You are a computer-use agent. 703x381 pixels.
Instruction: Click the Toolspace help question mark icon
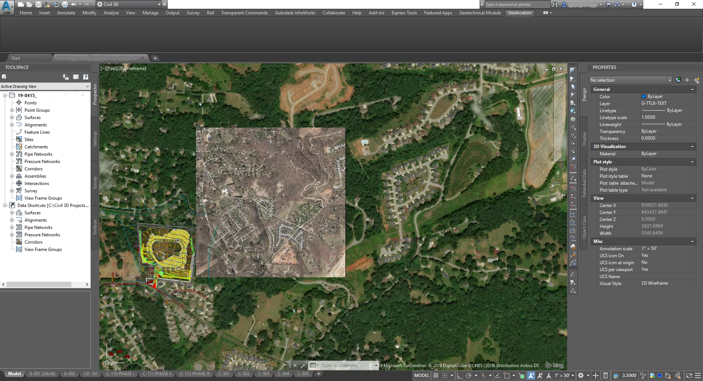[x=86, y=77]
